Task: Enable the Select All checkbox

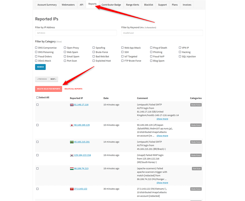Action: [x=37, y=97]
